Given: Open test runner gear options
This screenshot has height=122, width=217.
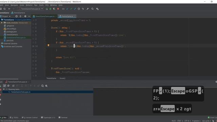Looking at the screenshot, I should coord(46,86).
